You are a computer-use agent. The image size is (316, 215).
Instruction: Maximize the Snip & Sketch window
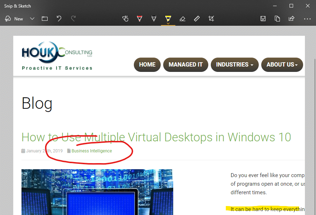coord(291,6)
